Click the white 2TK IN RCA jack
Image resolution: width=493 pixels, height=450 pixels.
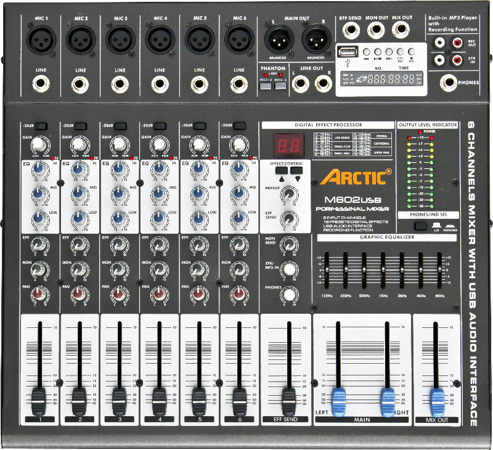[x=439, y=59]
